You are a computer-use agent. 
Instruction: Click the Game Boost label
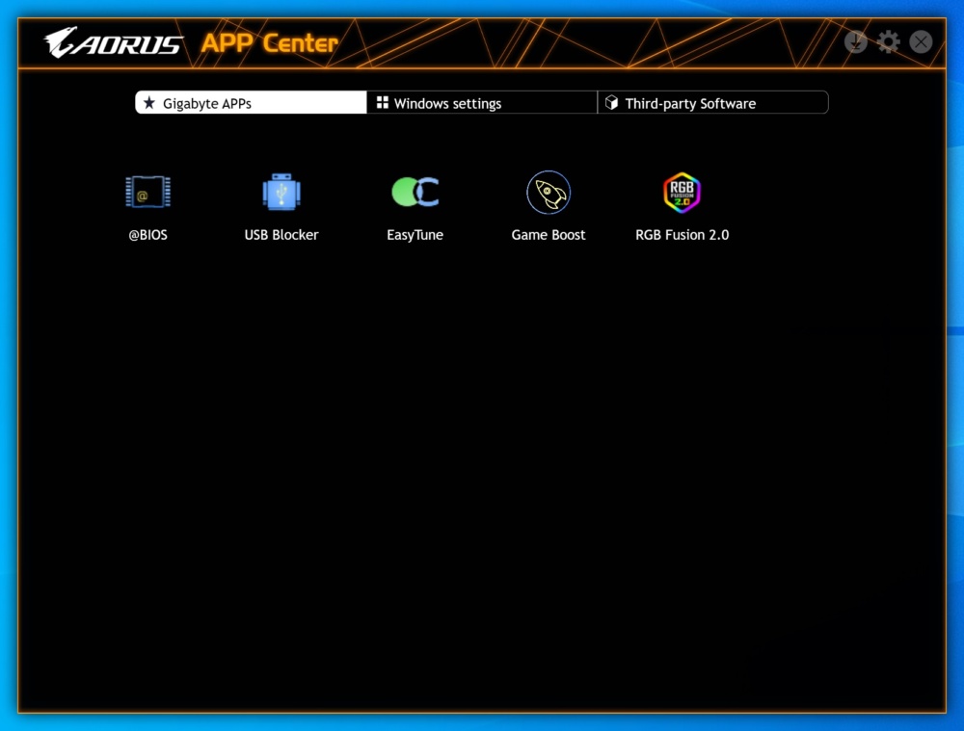549,235
